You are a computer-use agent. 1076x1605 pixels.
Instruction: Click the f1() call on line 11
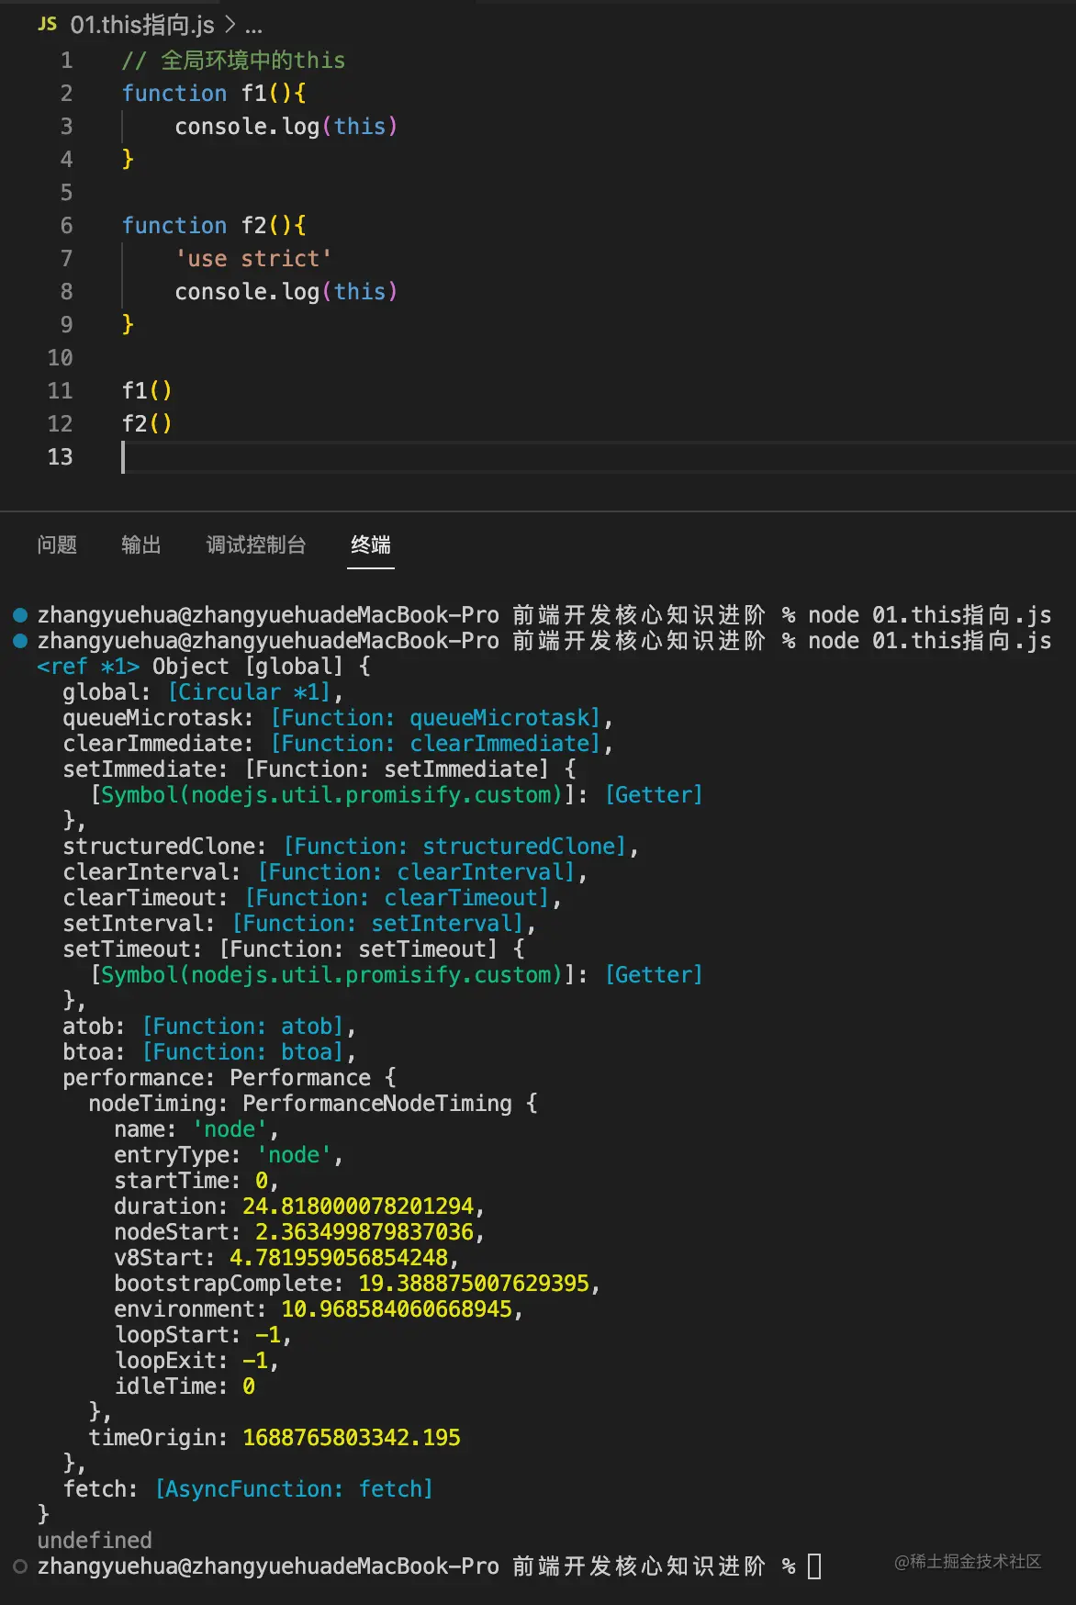click(x=147, y=391)
